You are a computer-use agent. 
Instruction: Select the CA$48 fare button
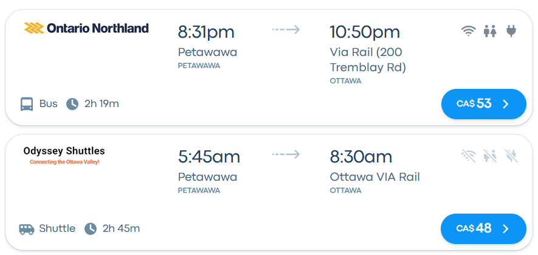(x=483, y=229)
